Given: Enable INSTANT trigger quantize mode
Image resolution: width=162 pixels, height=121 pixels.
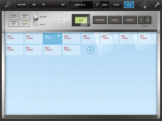Looking at the screenshot, I should tap(14, 17).
